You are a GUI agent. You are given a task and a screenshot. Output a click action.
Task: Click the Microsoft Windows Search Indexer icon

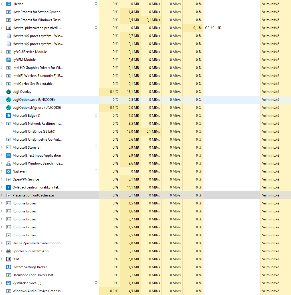[9, 163]
